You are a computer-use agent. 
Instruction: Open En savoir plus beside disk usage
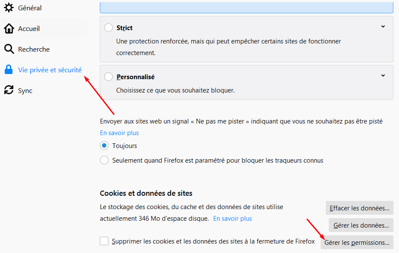[x=232, y=219]
